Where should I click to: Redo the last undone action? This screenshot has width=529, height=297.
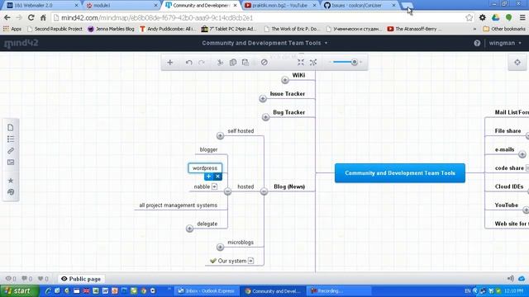[x=202, y=63]
